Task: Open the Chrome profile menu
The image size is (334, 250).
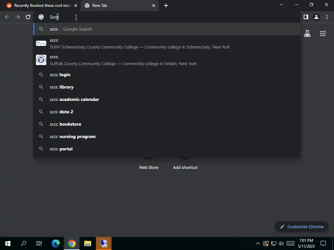Action: [x=316, y=17]
